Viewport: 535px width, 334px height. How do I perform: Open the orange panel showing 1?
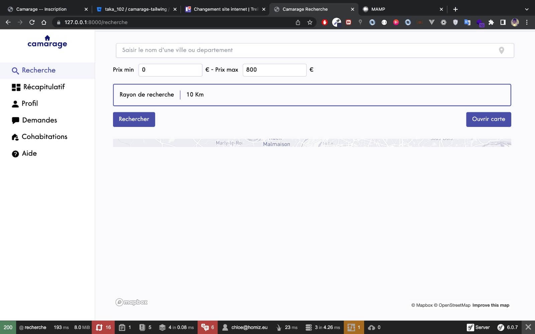point(354,327)
